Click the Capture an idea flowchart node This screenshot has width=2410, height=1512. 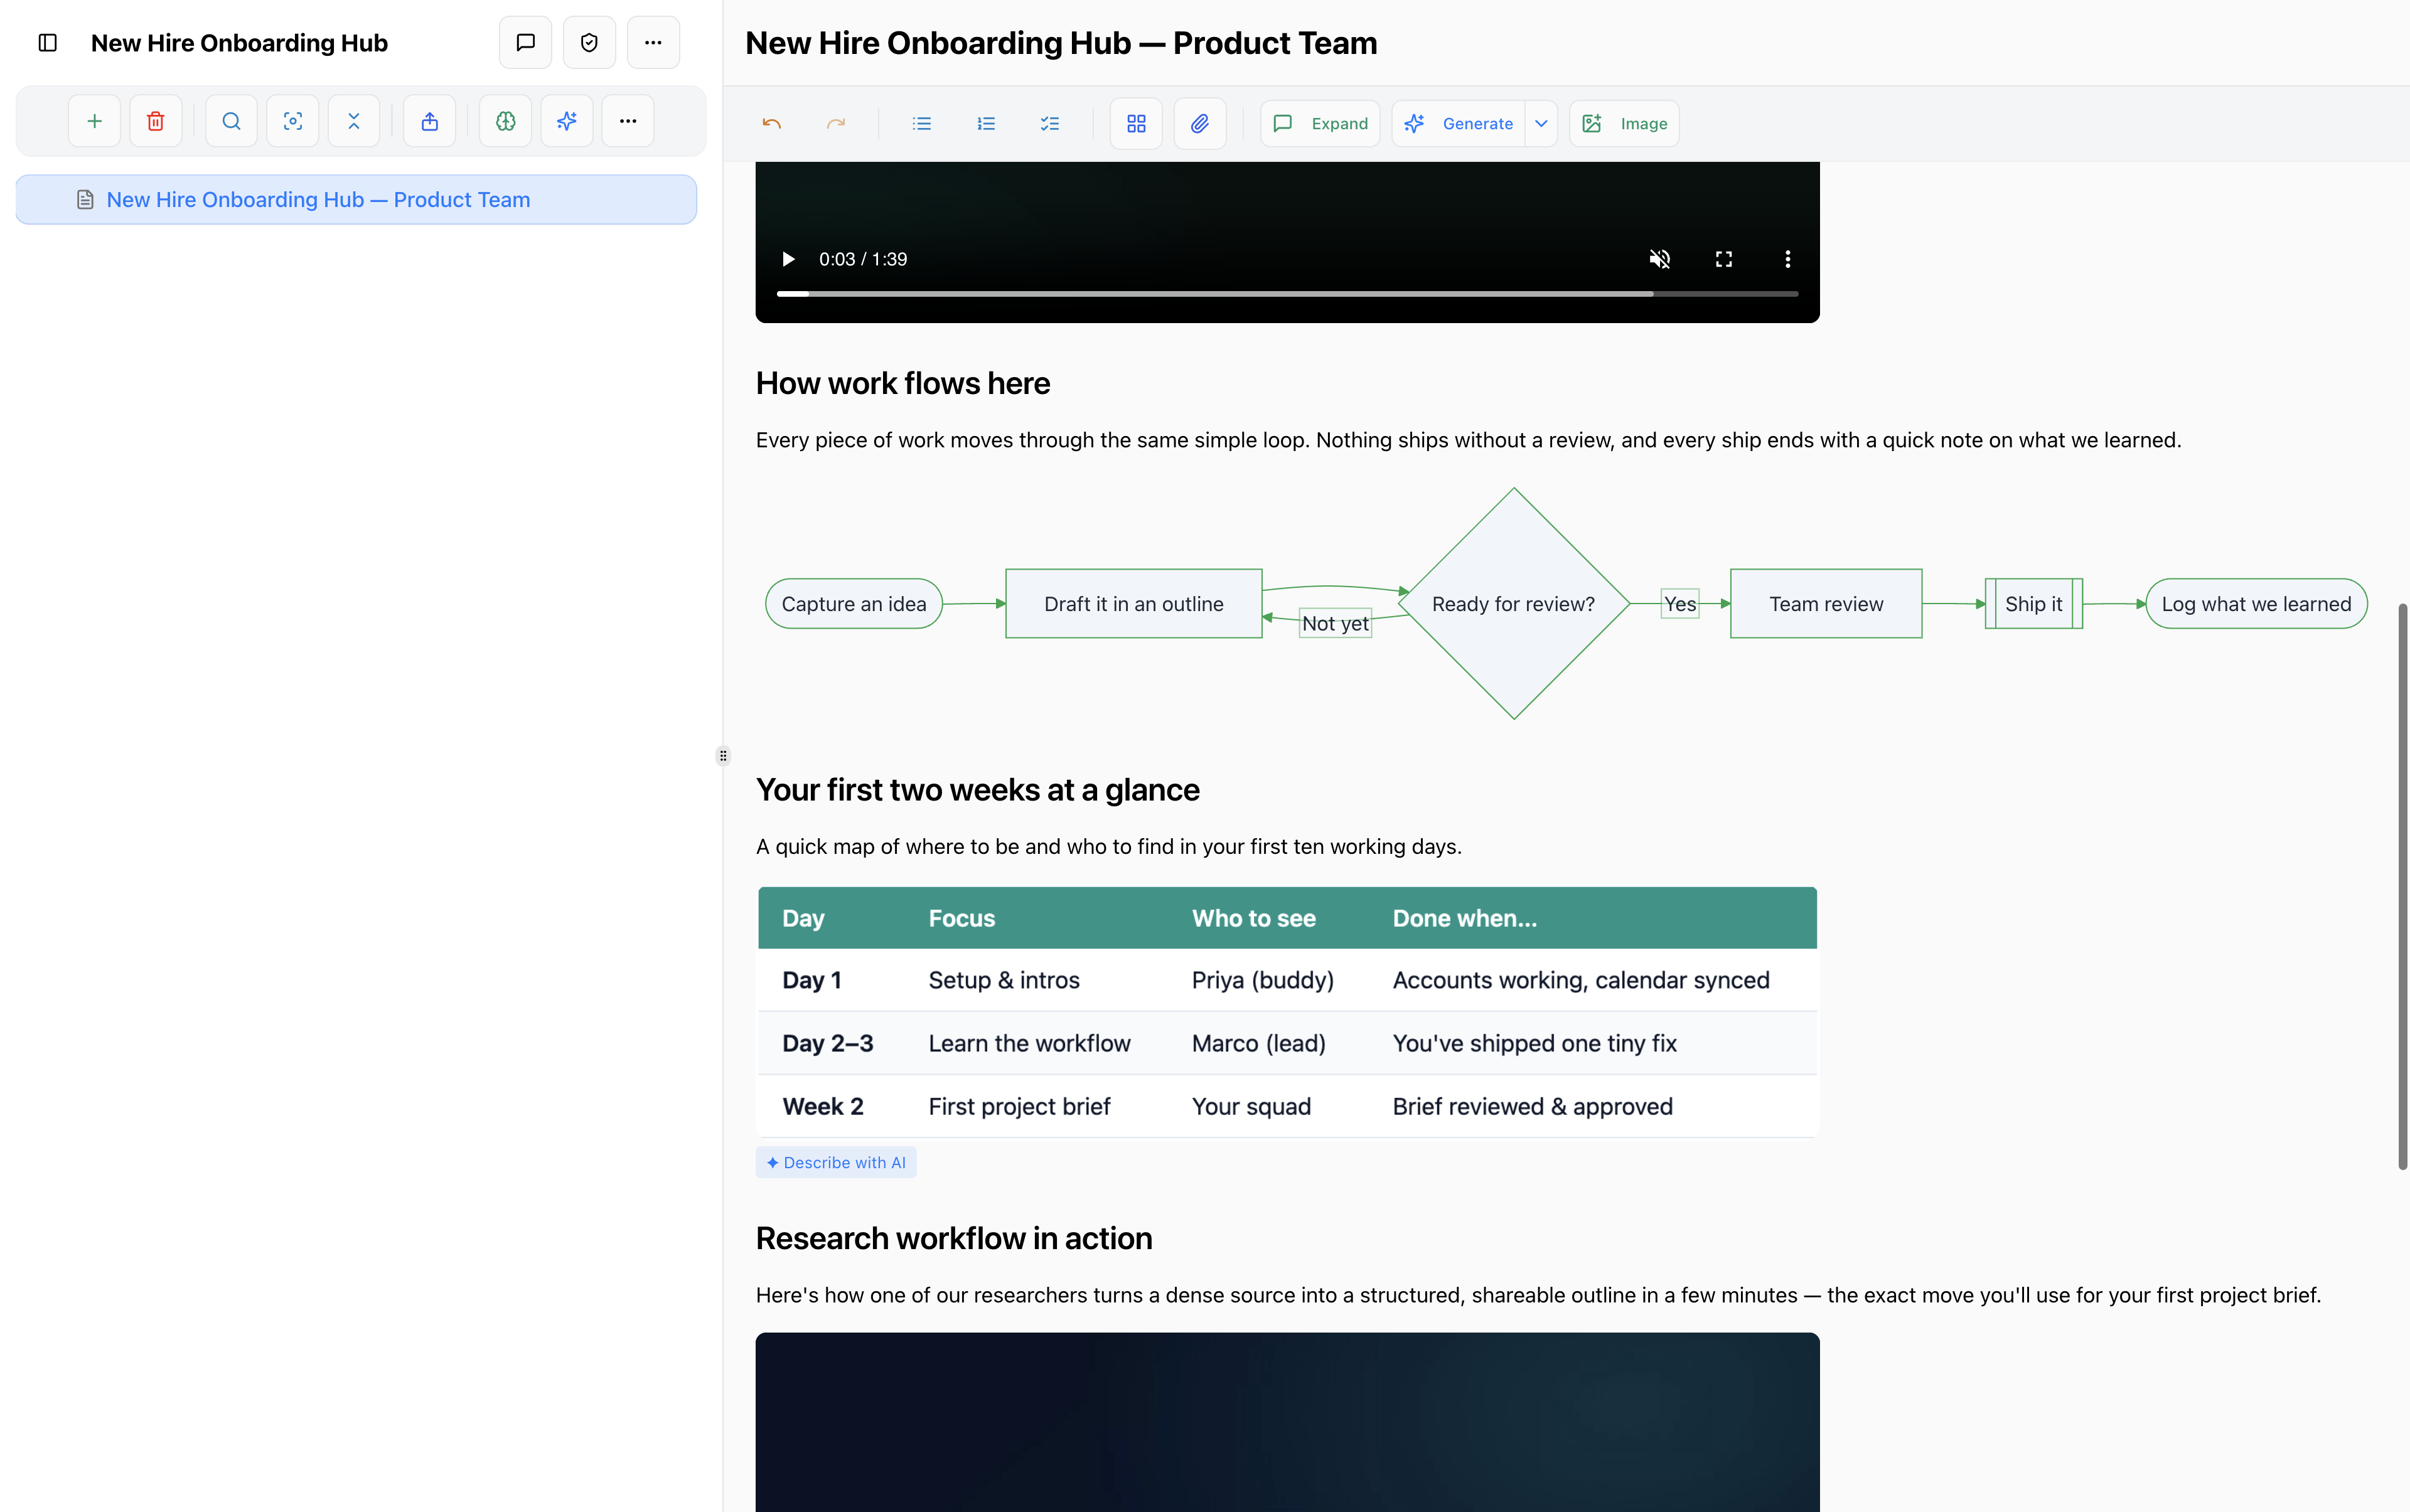(x=854, y=603)
